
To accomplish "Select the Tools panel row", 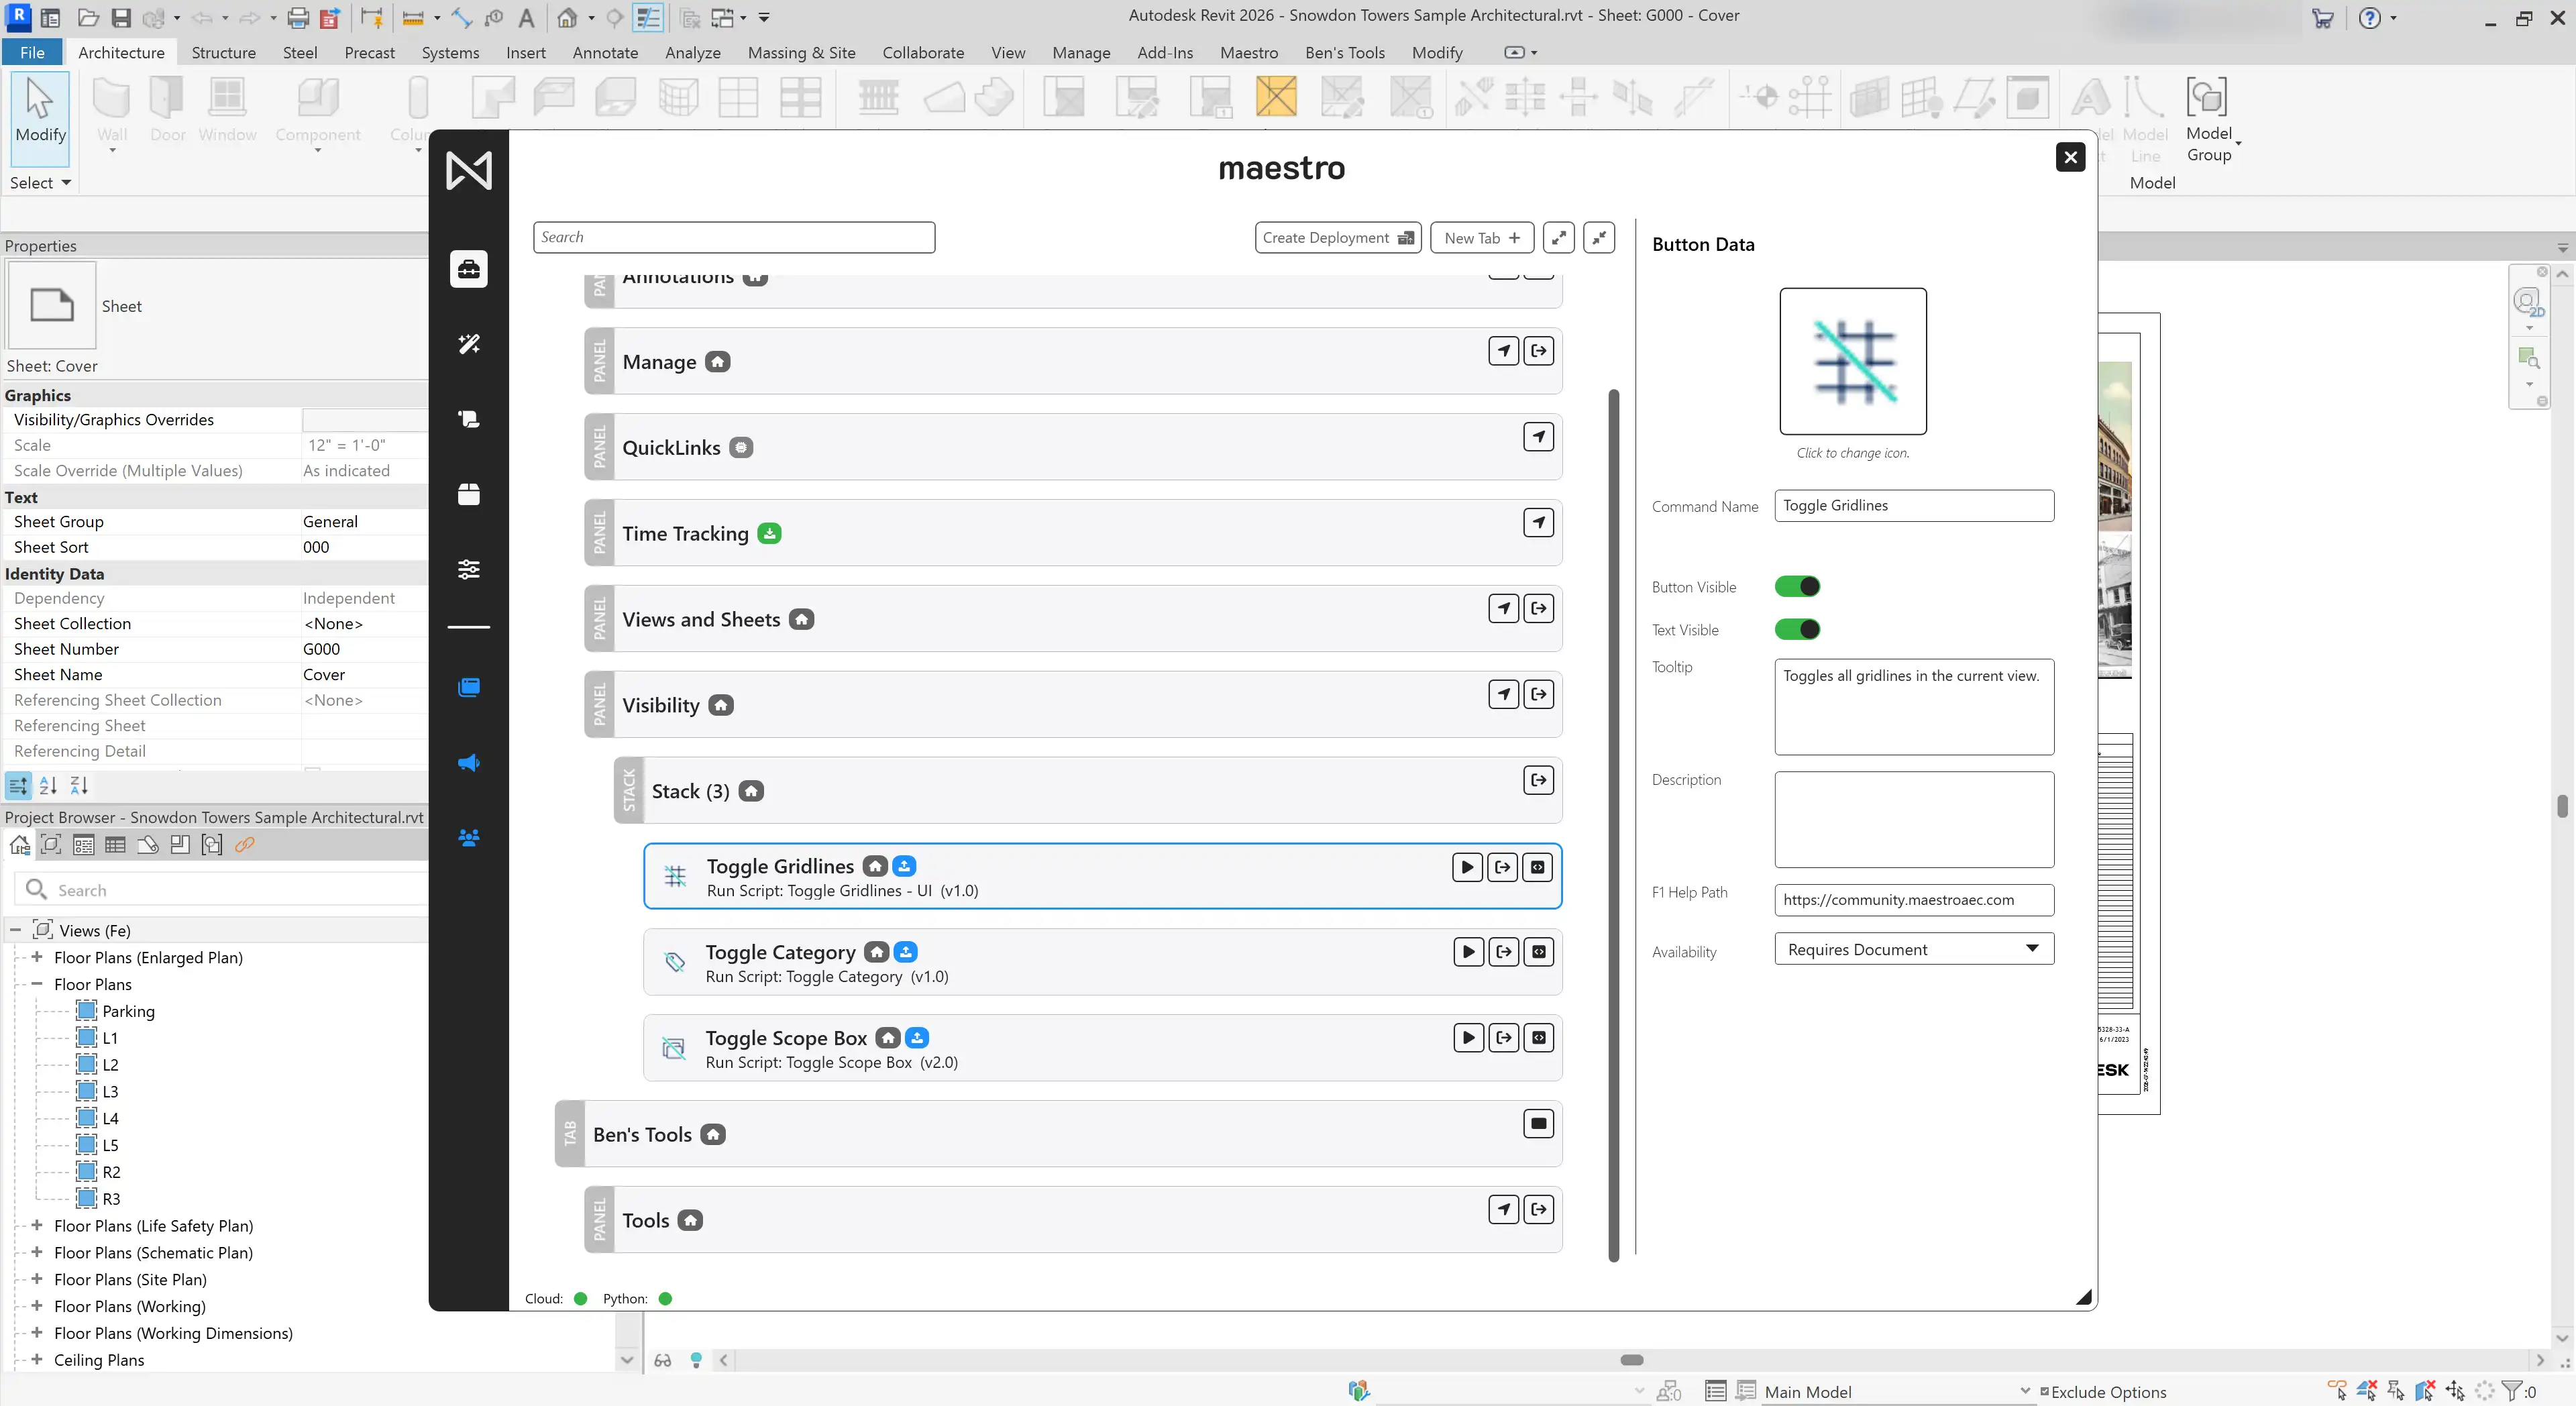I will click(x=1073, y=1220).
